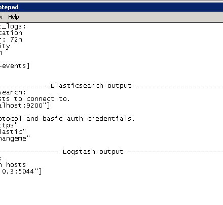223x205 pixels.
Task: Place cursor in the "72h" value
Action: pos(16,40)
